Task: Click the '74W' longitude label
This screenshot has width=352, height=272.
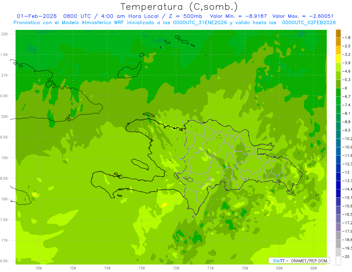Action: tap(107, 268)
